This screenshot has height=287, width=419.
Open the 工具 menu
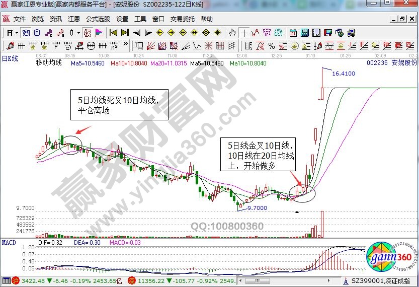click(x=140, y=19)
